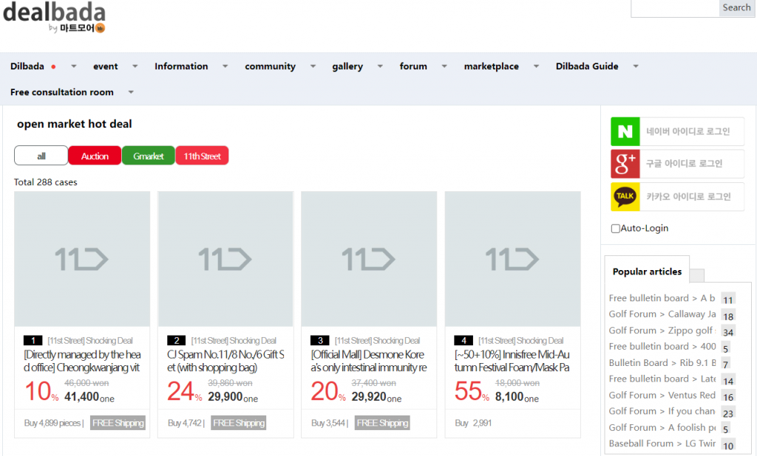Open popular article 'Free bulletin board > 400'
This screenshot has height=456, width=757.
click(662, 347)
